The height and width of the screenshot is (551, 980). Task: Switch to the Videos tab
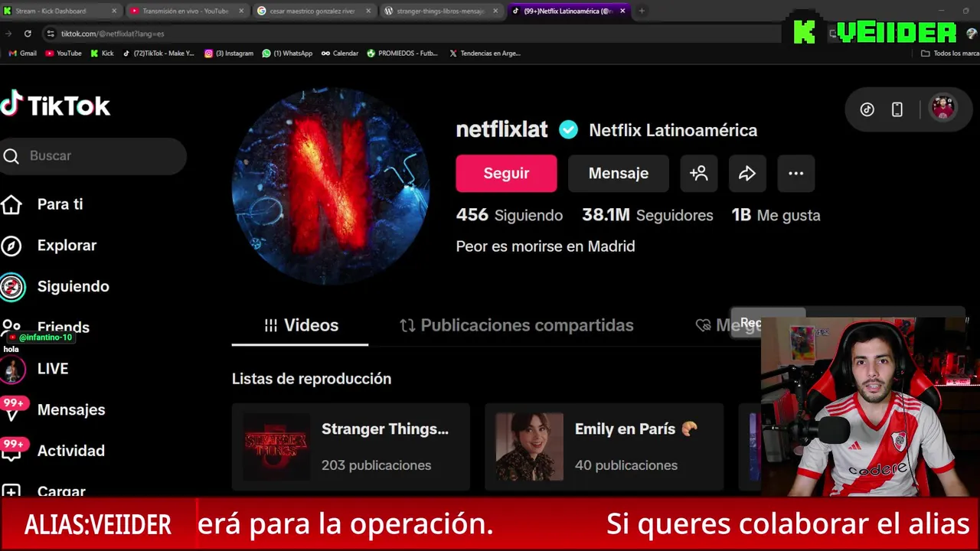pyautogui.click(x=300, y=325)
